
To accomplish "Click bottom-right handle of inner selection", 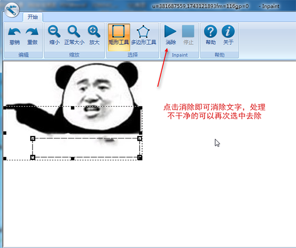I will pyautogui.click(x=140, y=157).
